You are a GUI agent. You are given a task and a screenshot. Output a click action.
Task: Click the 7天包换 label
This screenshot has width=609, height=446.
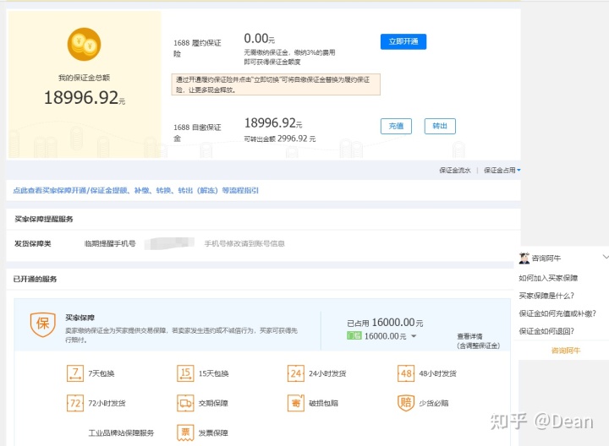point(101,373)
